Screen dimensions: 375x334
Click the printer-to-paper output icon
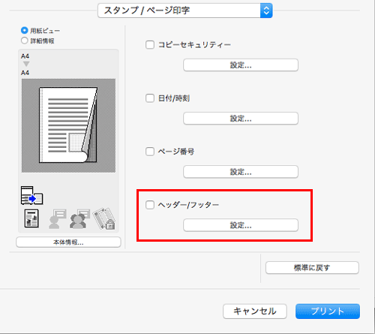point(31,195)
